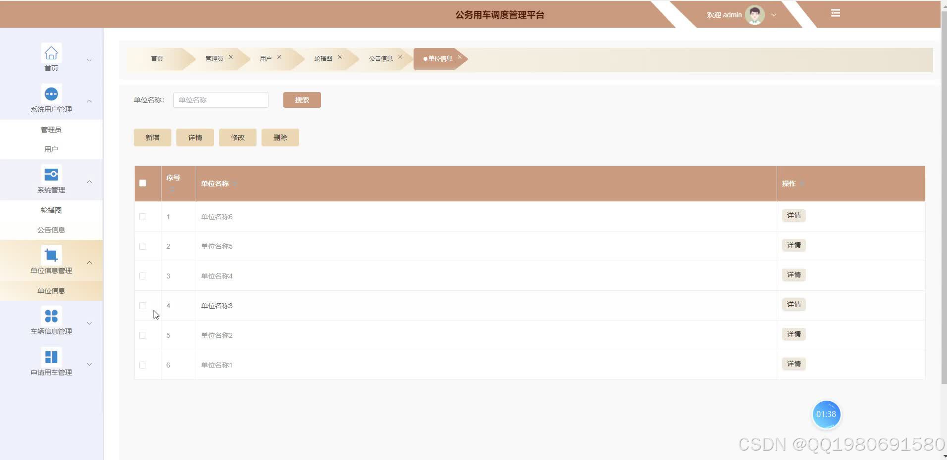Select the 车辆信息管理 vehicle management icon

point(51,316)
